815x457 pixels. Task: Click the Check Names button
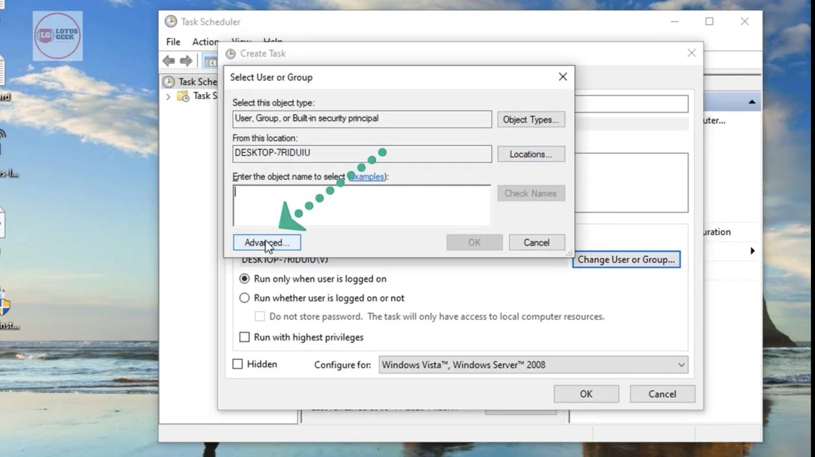[531, 193]
